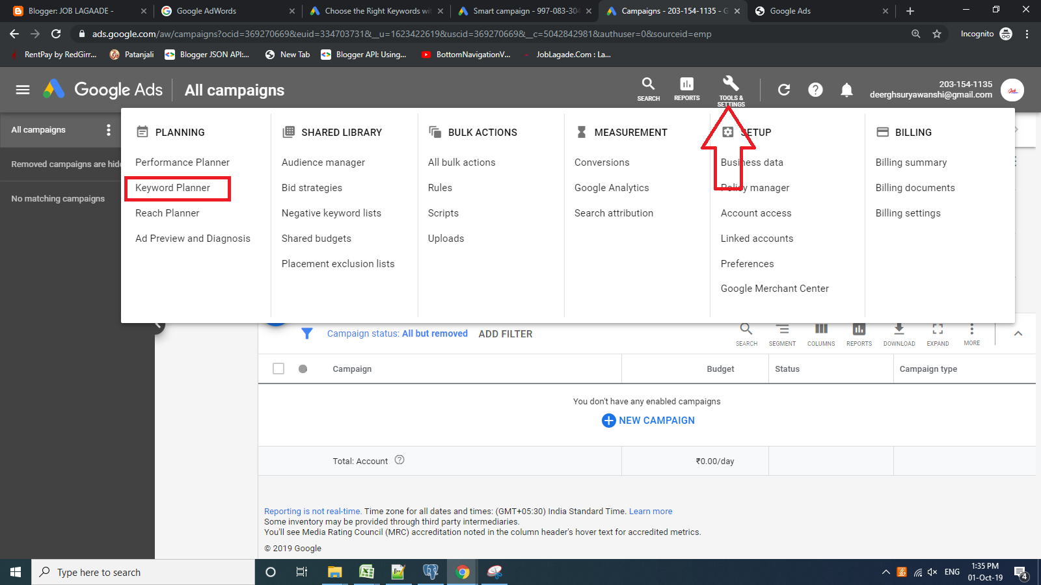The width and height of the screenshot is (1041, 585).
Task: Open Billing summary
Action: [911, 162]
